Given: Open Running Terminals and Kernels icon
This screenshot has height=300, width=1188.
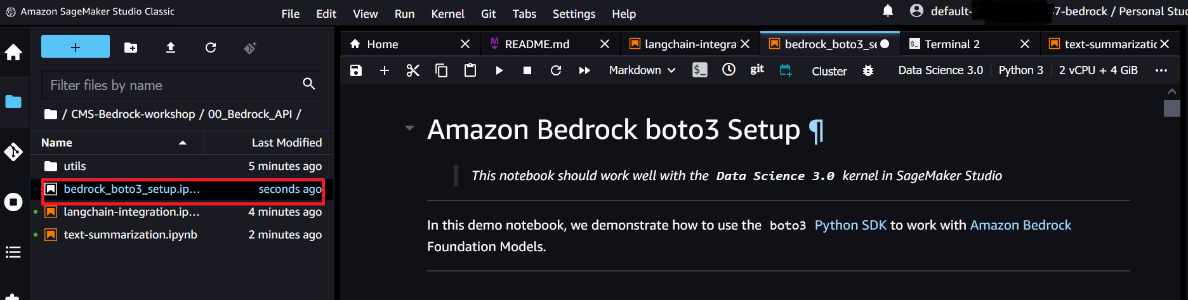Looking at the screenshot, I should coord(13,202).
